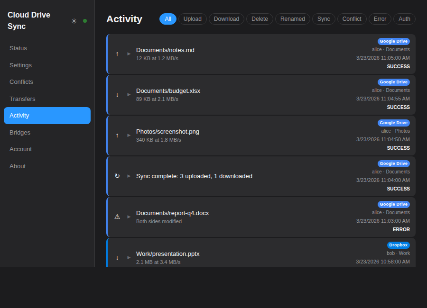This screenshot has width=427, height=308.
Task: Select the All activity filter
Action: (168, 19)
